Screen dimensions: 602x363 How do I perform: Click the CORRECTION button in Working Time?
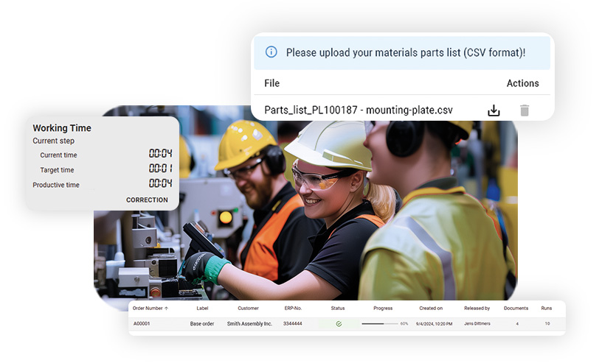point(147,200)
